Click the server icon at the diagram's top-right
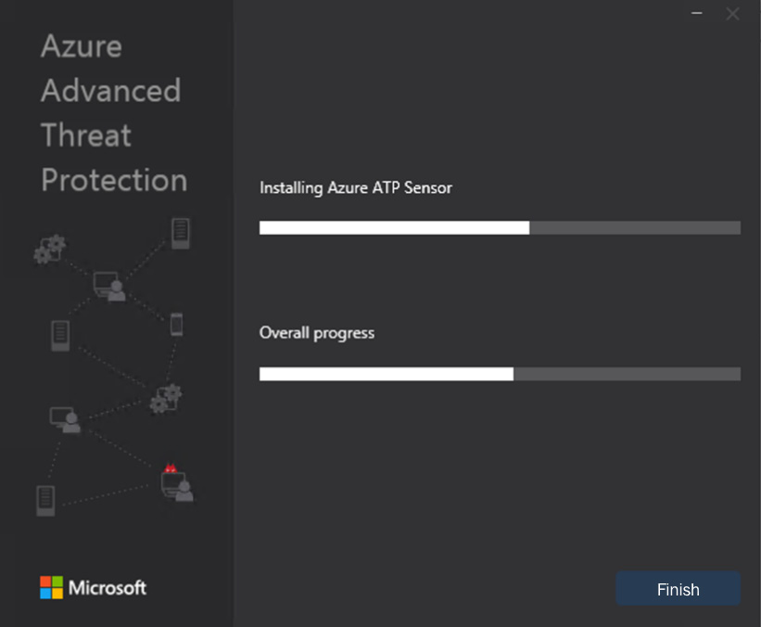 pos(181,233)
